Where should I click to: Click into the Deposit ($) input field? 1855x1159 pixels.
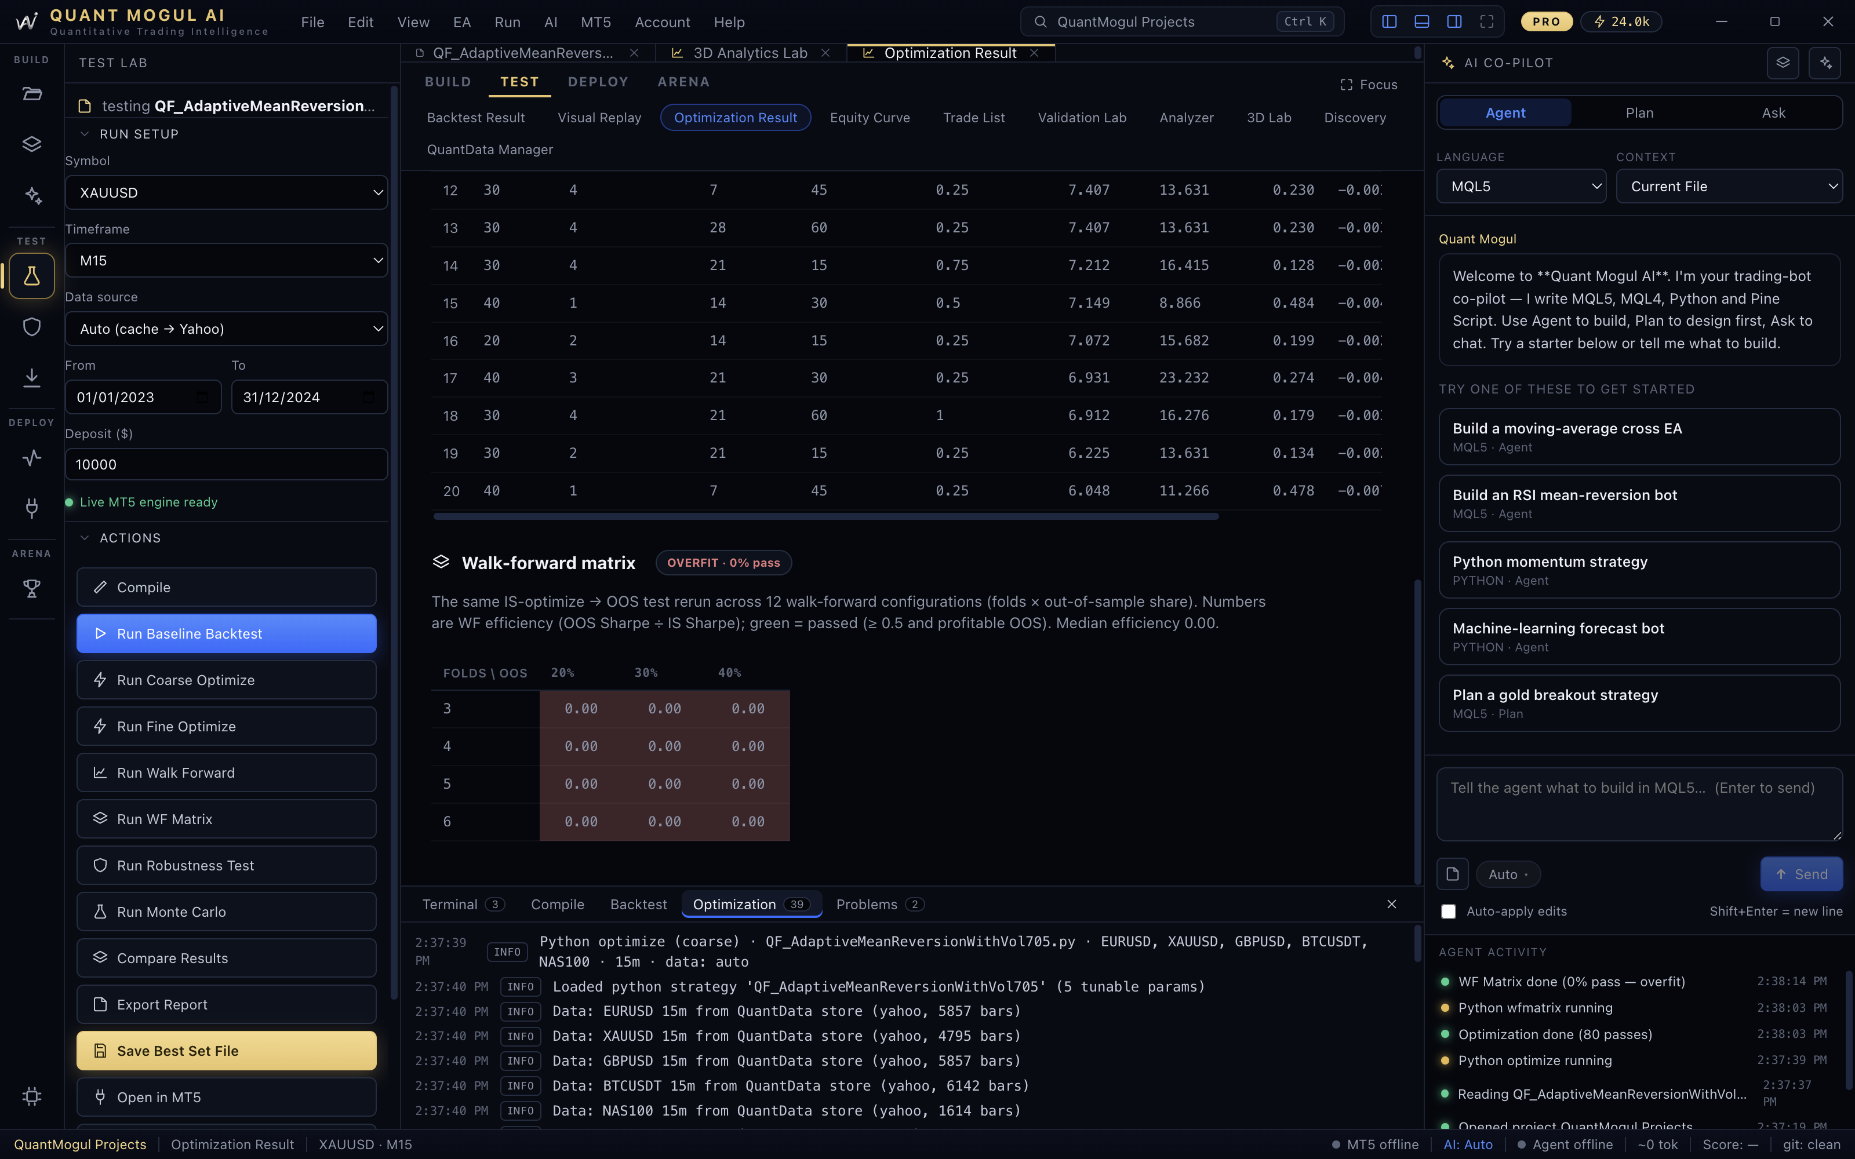point(226,465)
